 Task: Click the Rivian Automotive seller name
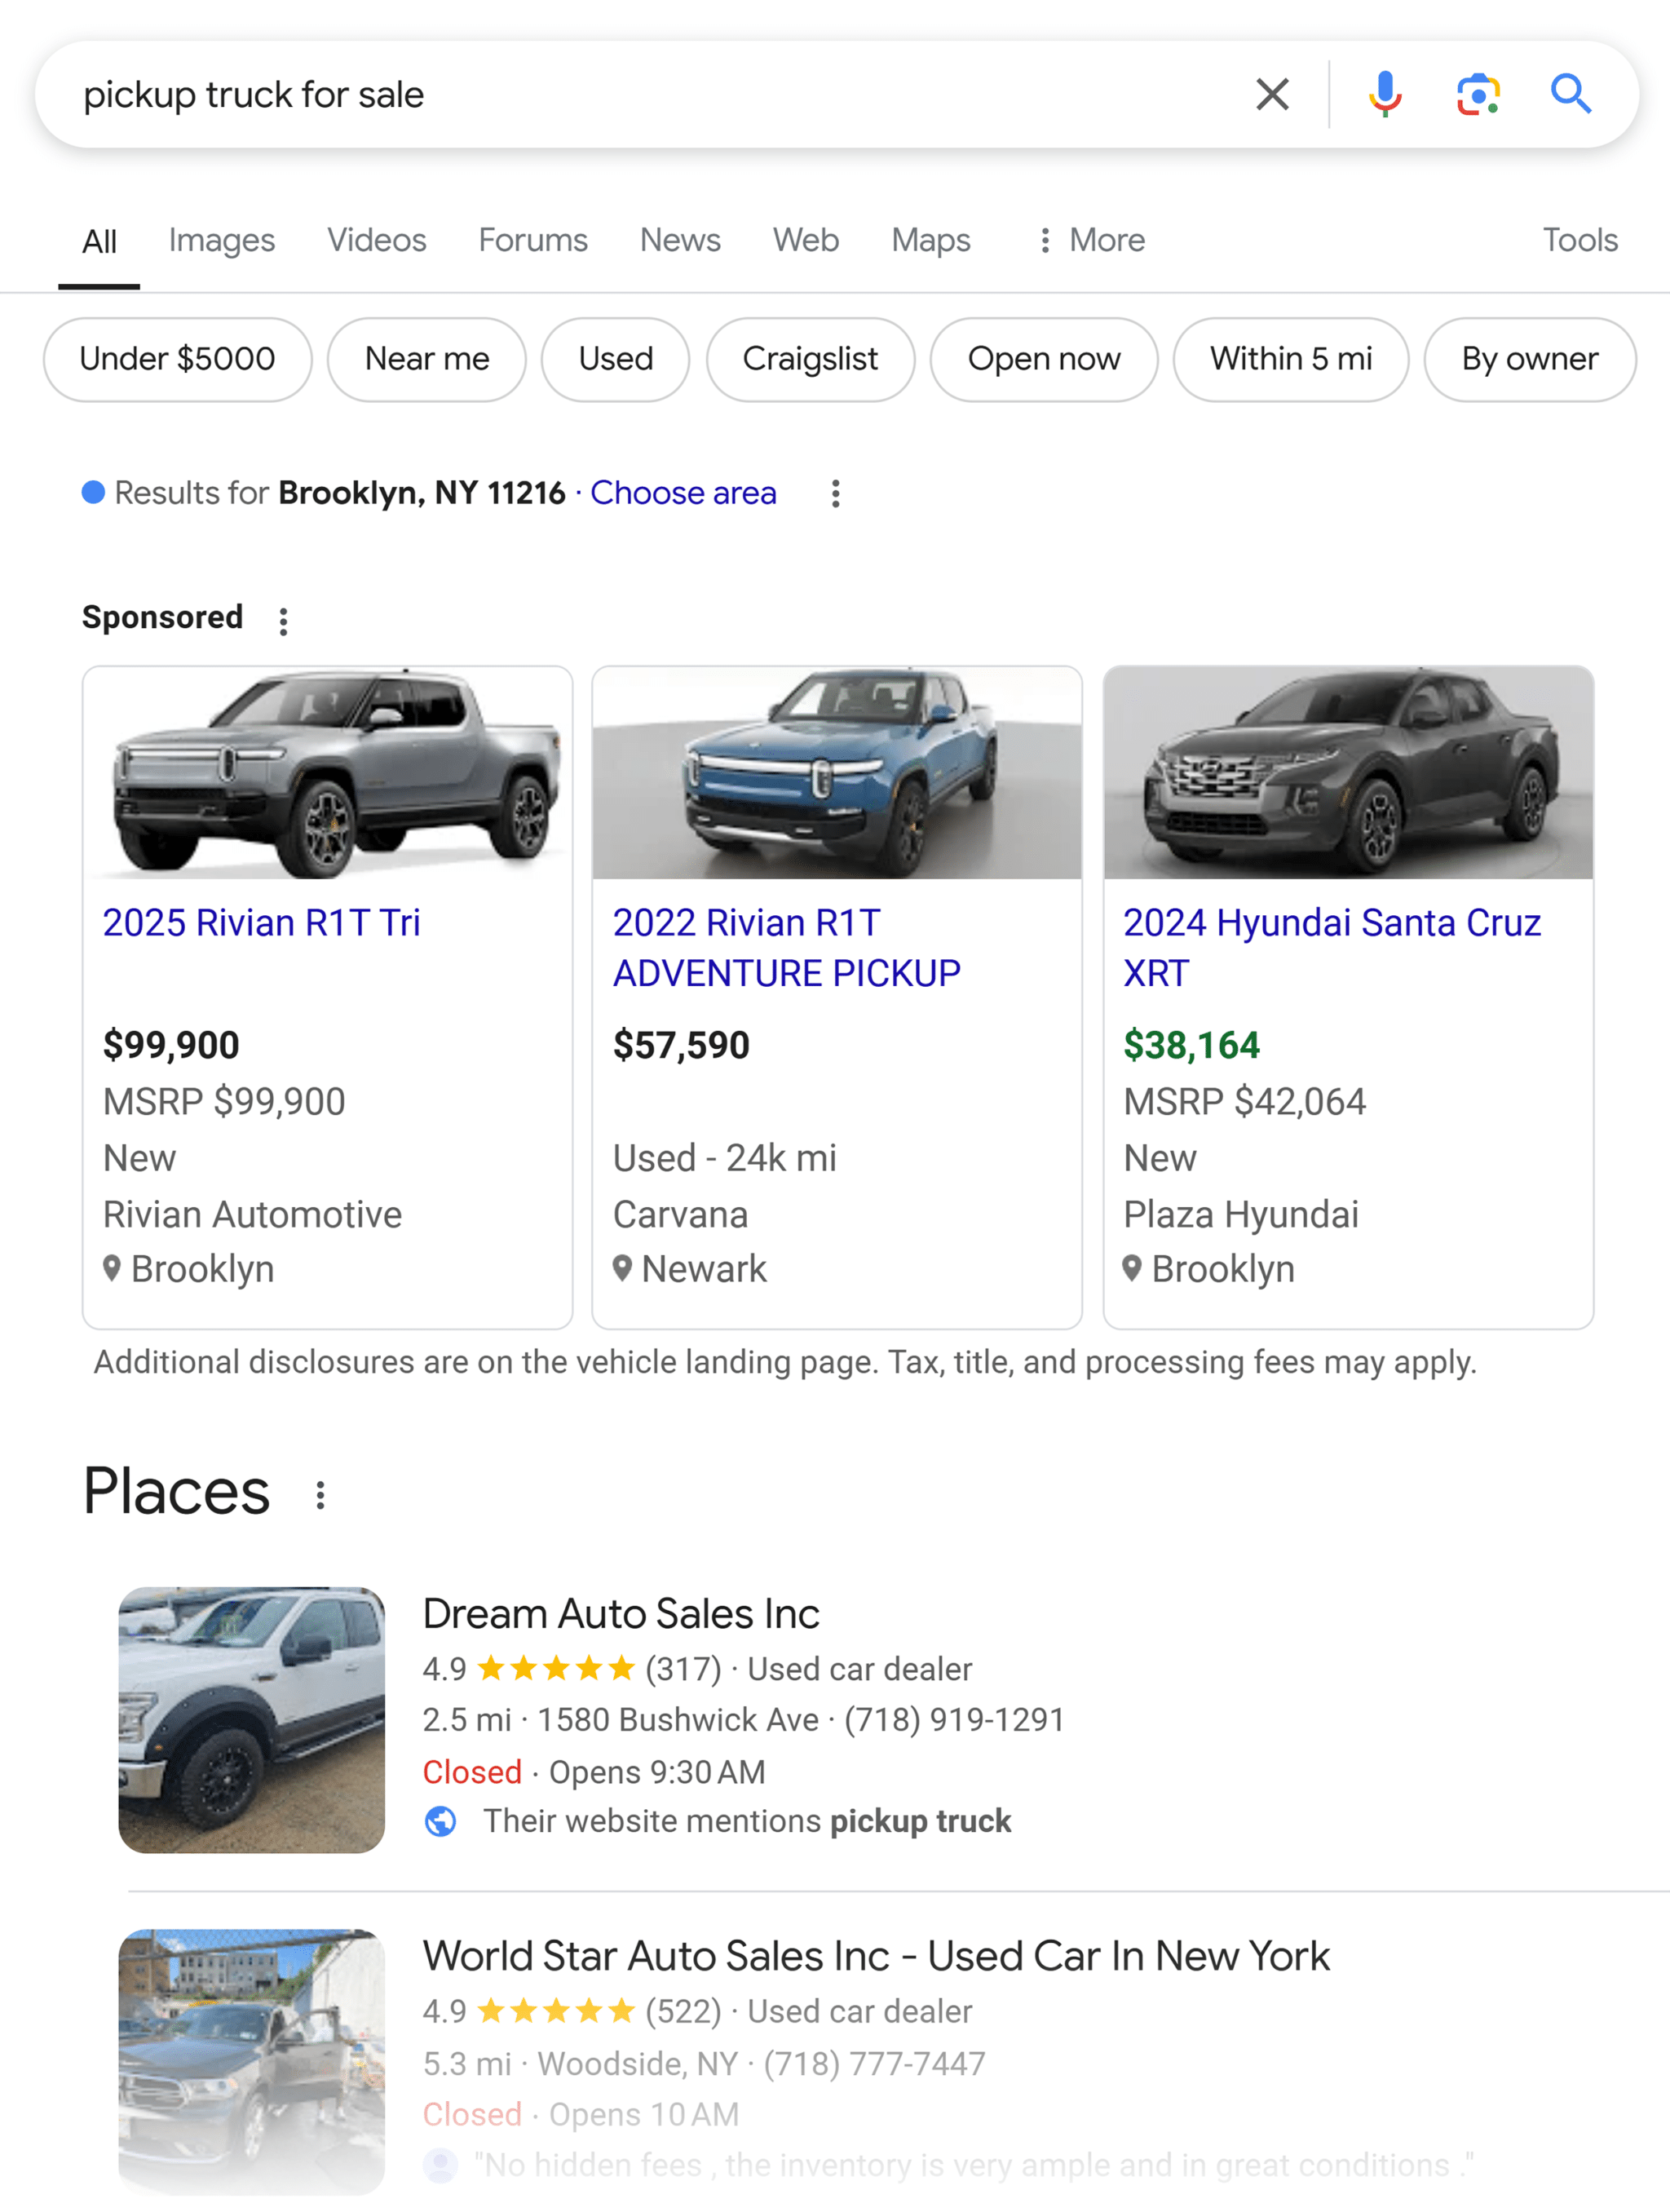pyautogui.click(x=253, y=1214)
